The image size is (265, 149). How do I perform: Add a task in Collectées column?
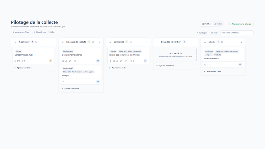(118, 68)
